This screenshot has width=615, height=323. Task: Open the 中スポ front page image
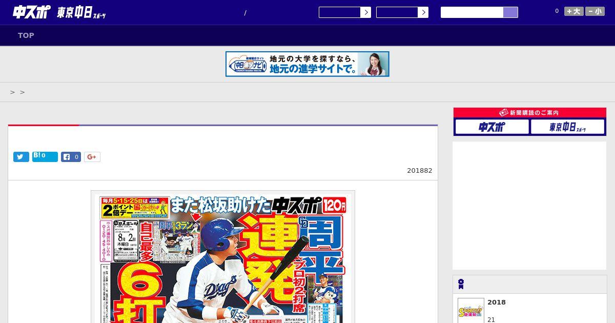(223, 257)
